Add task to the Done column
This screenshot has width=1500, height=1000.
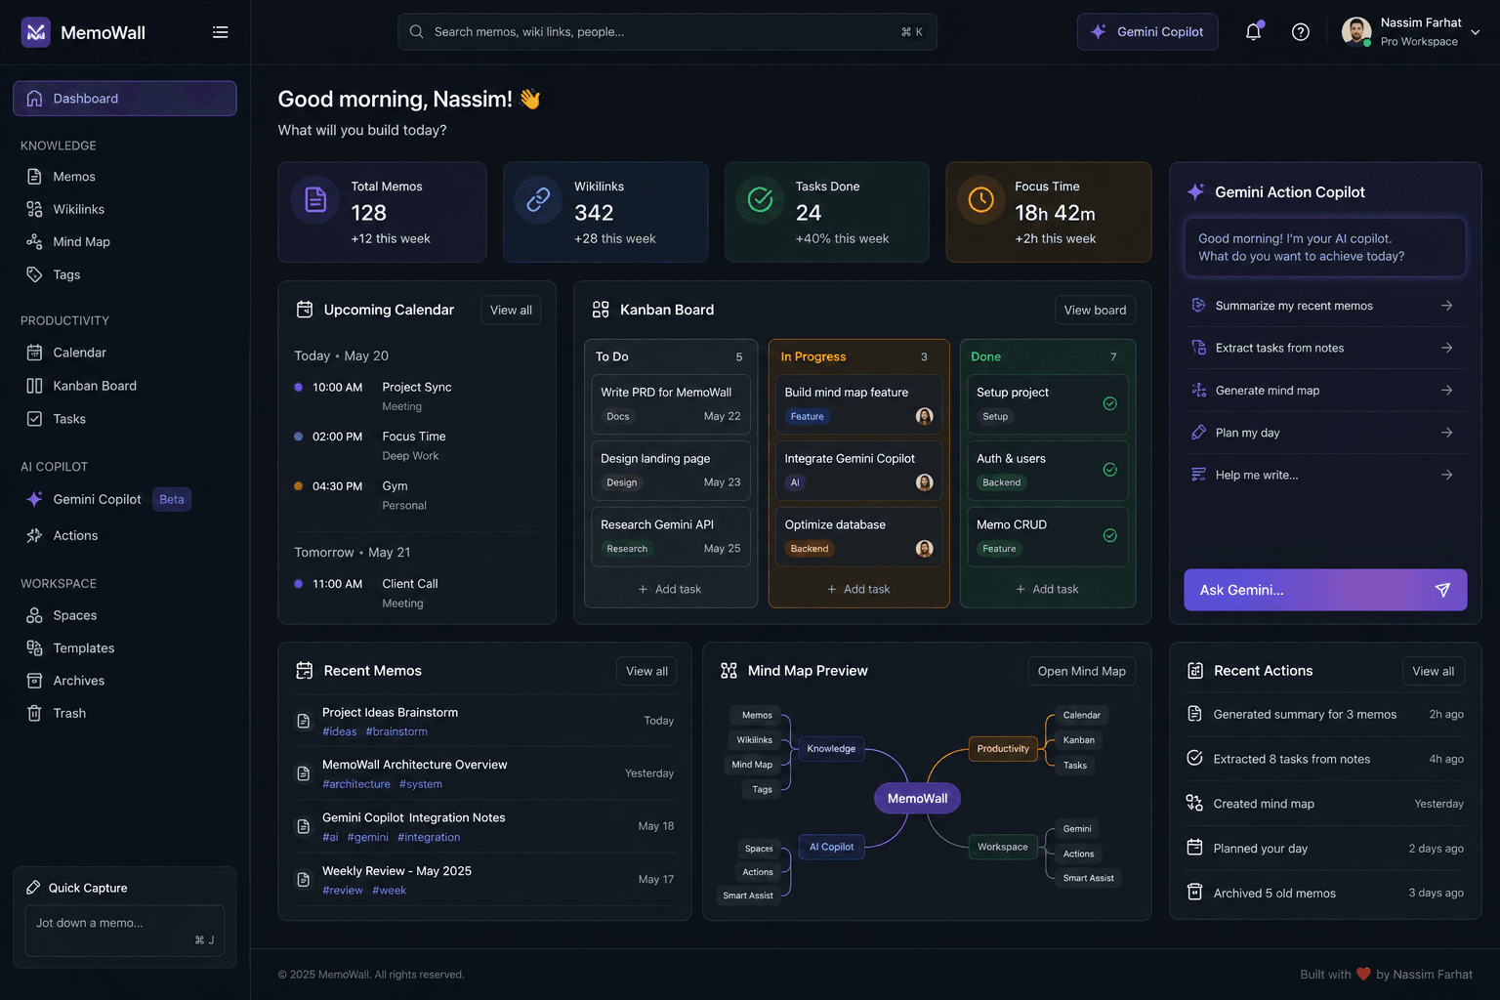pyautogui.click(x=1047, y=590)
